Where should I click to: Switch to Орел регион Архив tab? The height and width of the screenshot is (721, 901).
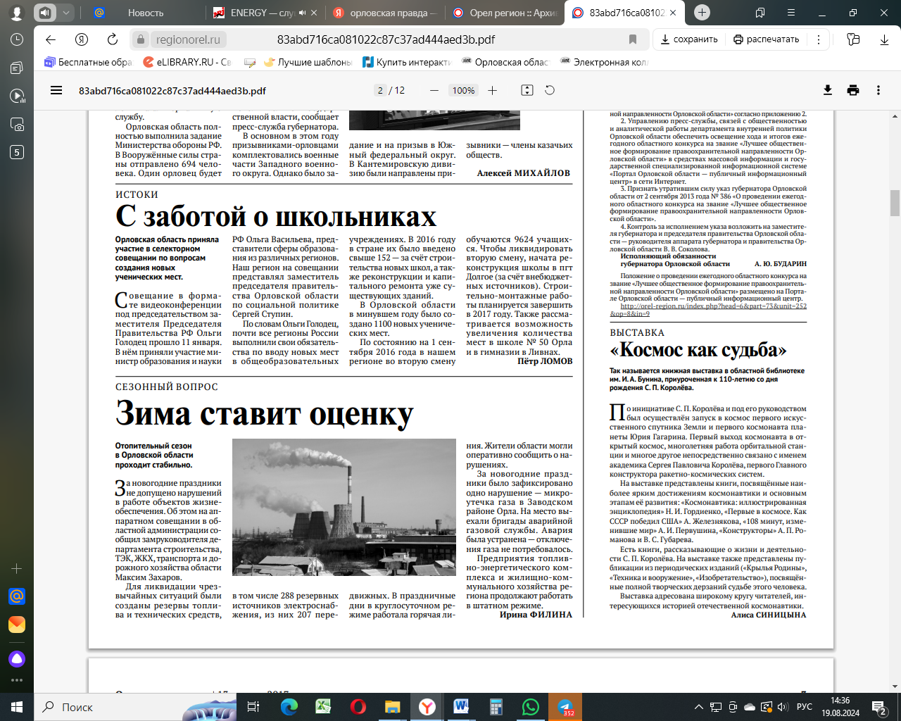505,13
